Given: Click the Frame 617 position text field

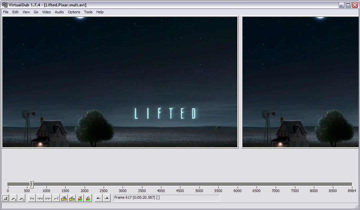Looking at the screenshot, I should (x=166, y=198).
